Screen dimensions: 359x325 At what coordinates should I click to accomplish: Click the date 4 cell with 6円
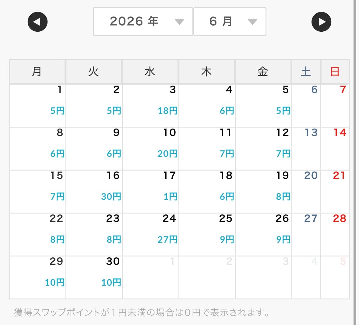[x=207, y=106]
